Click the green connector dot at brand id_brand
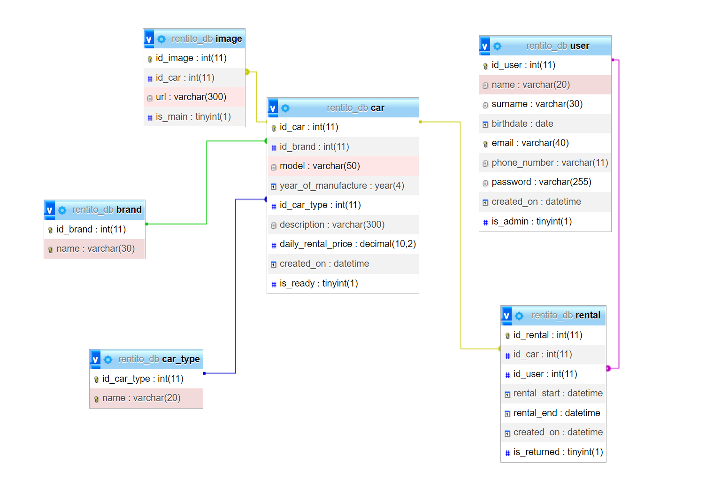706x495 pixels. tap(147, 224)
